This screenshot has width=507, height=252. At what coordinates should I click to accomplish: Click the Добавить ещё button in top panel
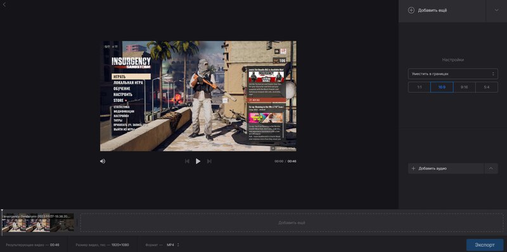pos(442,10)
